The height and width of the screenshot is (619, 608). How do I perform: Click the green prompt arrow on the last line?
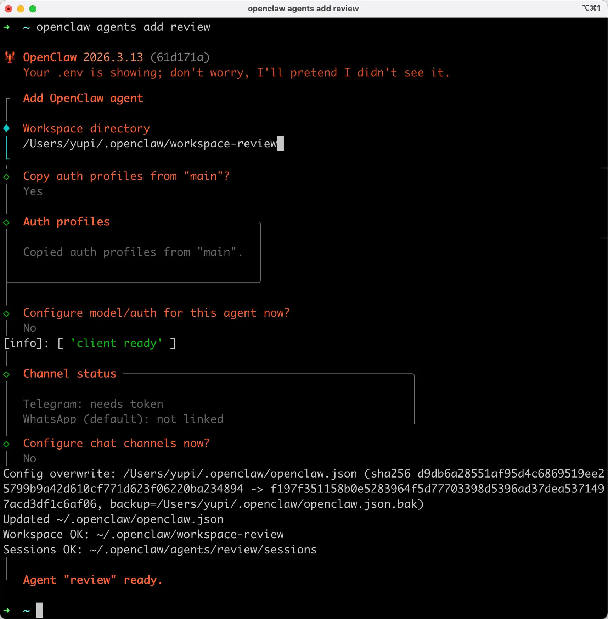(6, 610)
